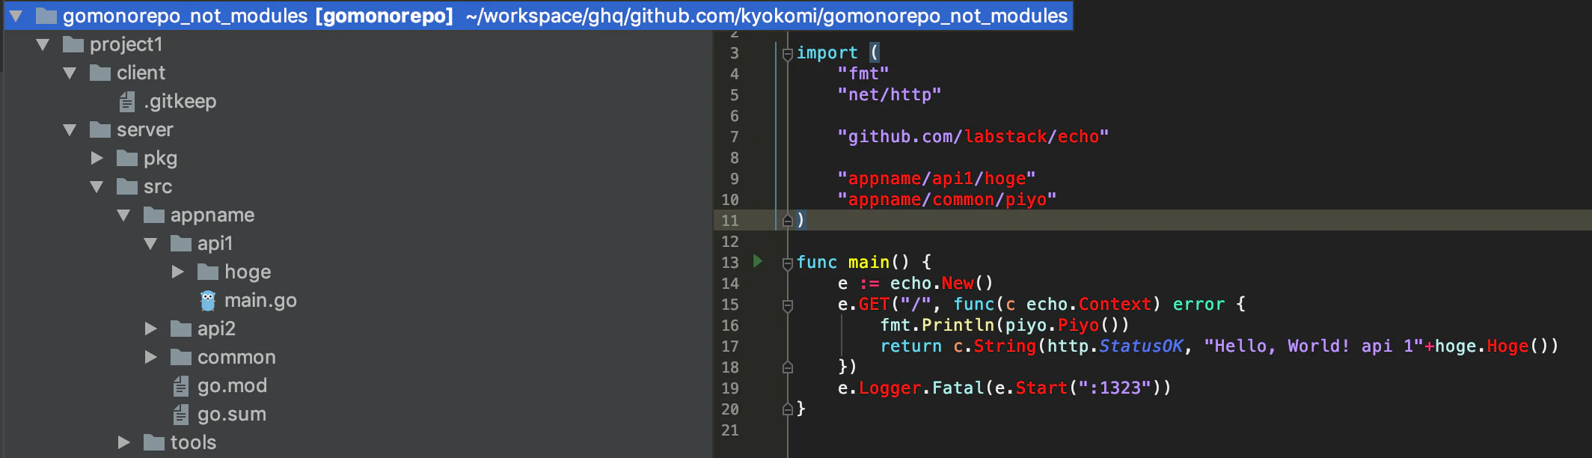Click the src folder icon

point(127,186)
